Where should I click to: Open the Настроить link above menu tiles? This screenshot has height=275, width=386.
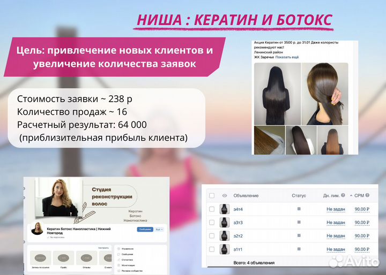click(x=103, y=248)
